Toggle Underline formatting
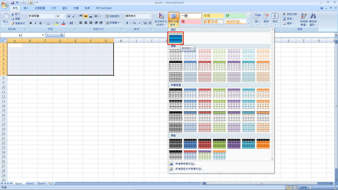 pos(40,23)
